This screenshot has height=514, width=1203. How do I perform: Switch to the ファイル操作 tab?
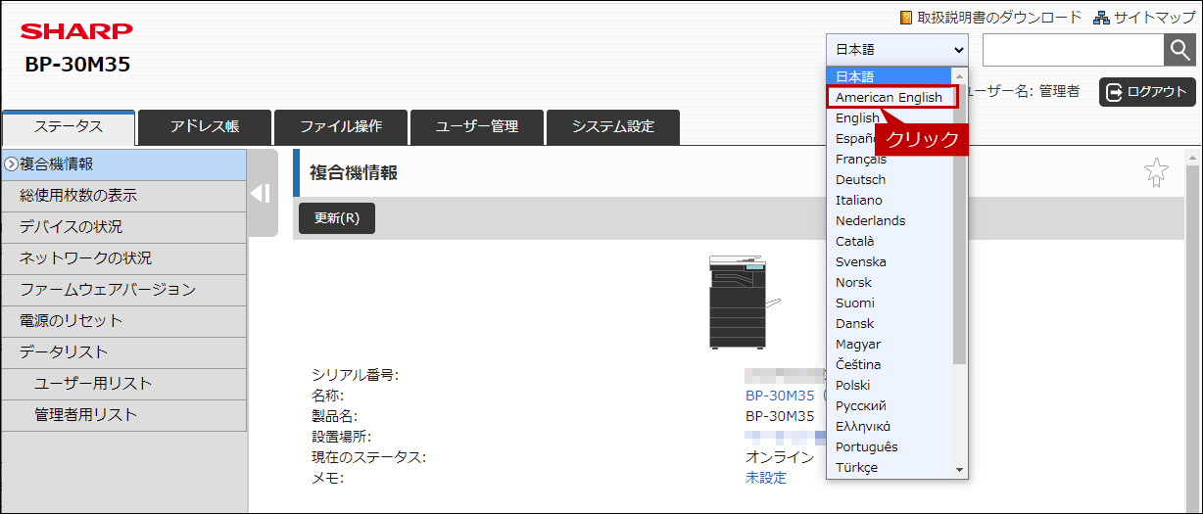[x=340, y=126]
